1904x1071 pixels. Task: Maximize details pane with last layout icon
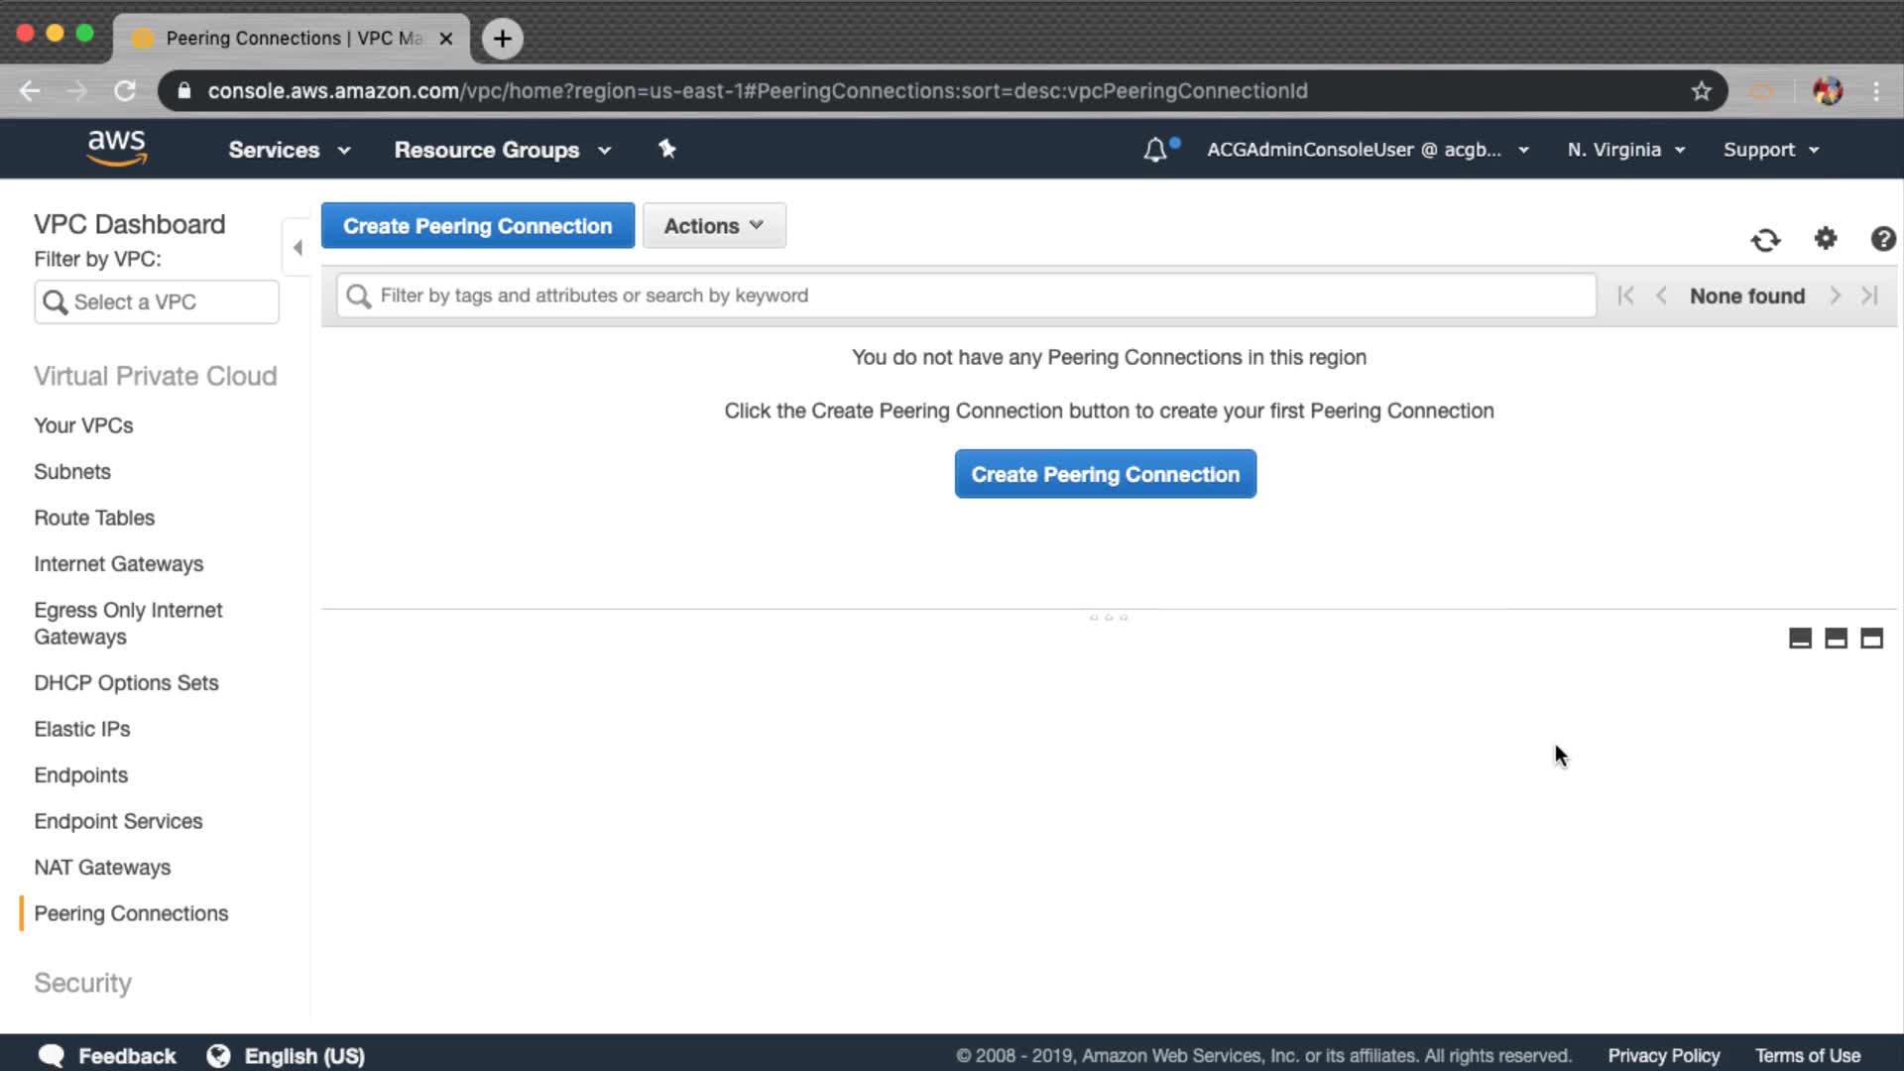[1871, 639]
